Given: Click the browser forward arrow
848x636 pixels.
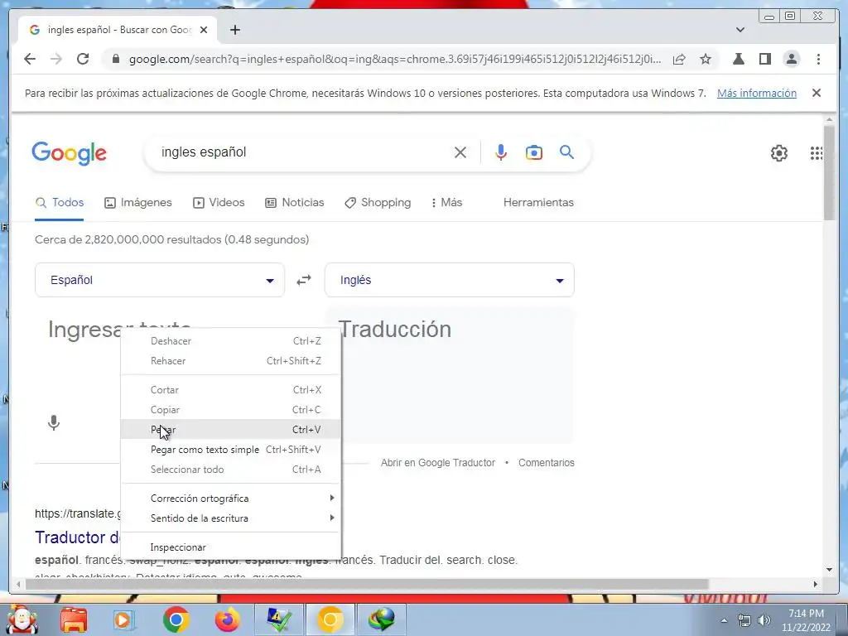Looking at the screenshot, I should coord(56,59).
